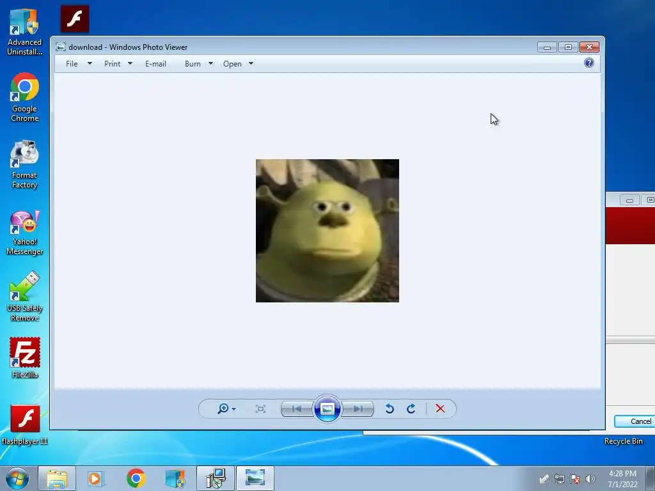Click the Photo Viewer title bar icon

click(x=61, y=47)
